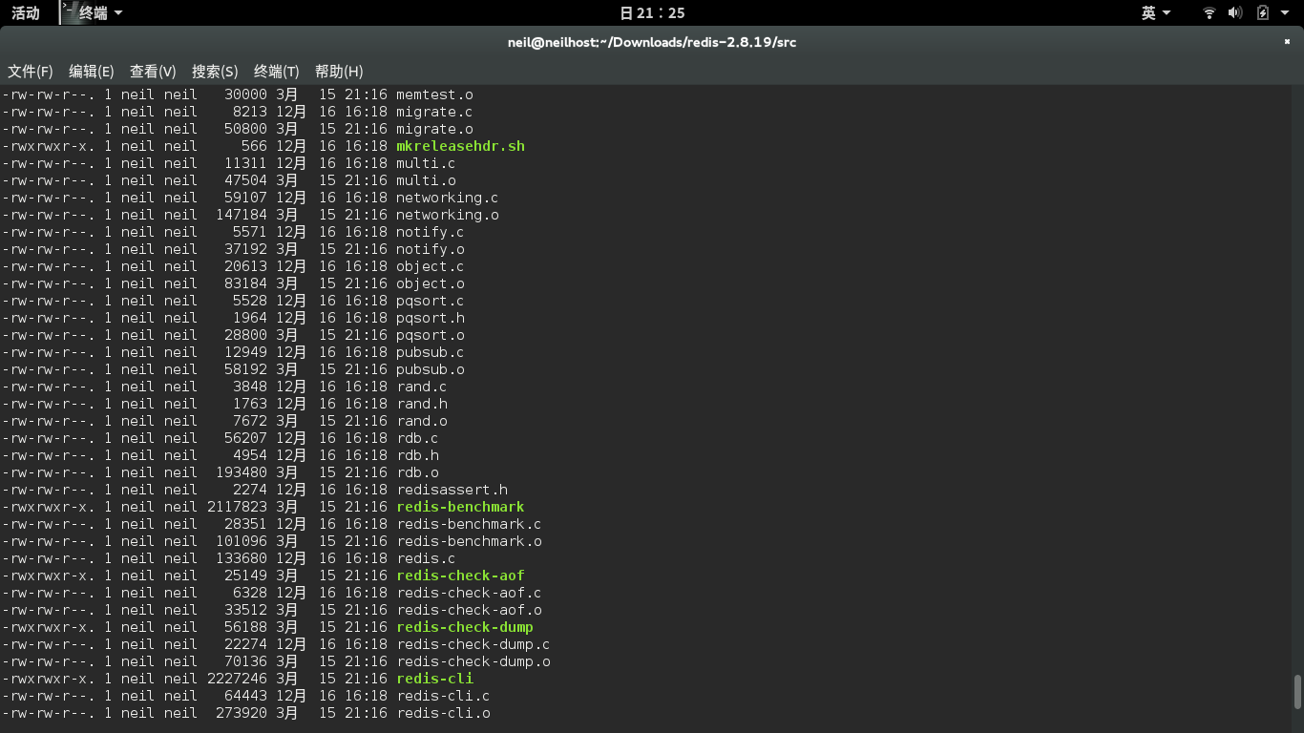Click the redis-benchmark executable filename
This screenshot has height=733, width=1304.
[x=460, y=507]
